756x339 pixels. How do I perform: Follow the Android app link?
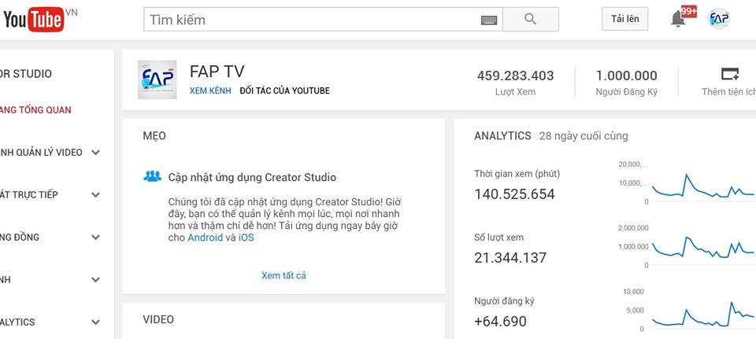pyautogui.click(x=205, y=238)
